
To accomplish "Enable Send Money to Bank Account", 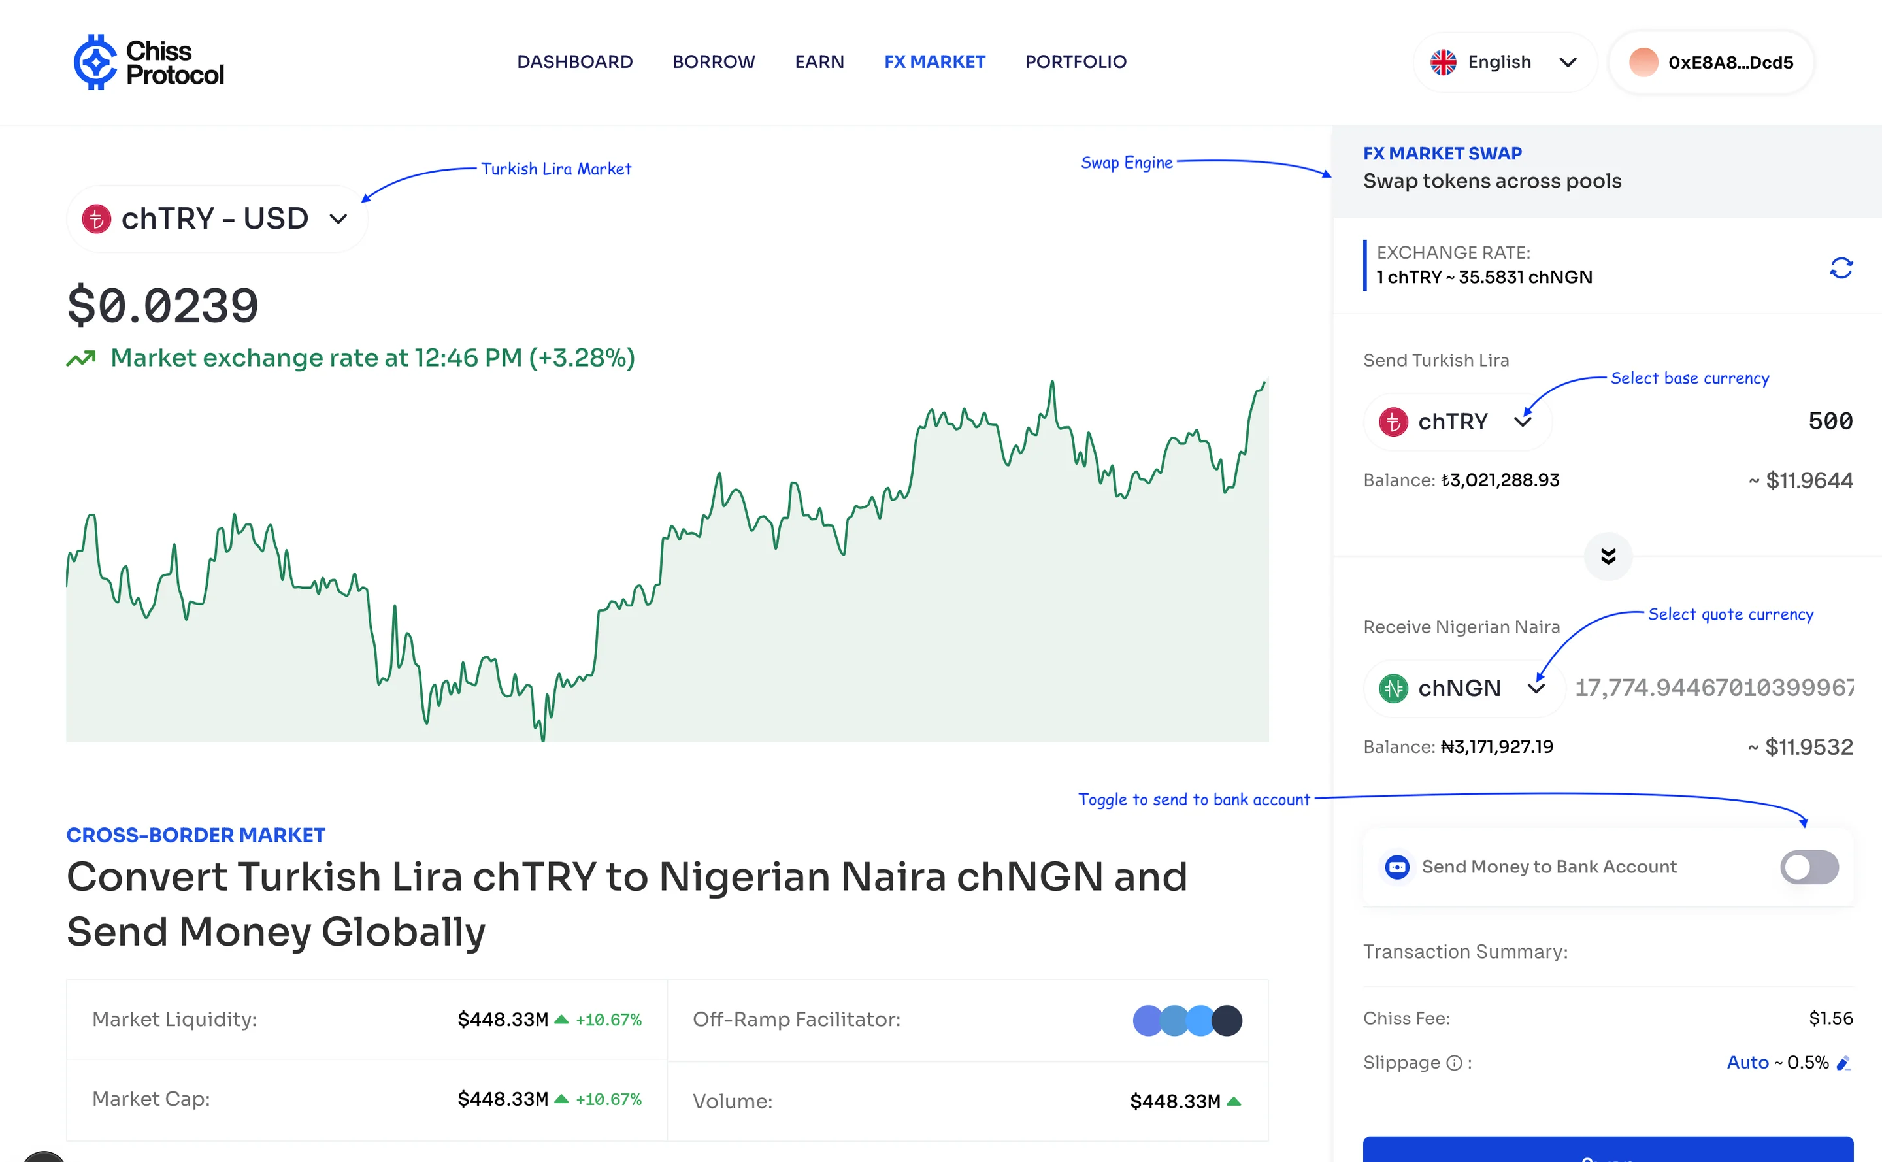I will [1809, 867].
